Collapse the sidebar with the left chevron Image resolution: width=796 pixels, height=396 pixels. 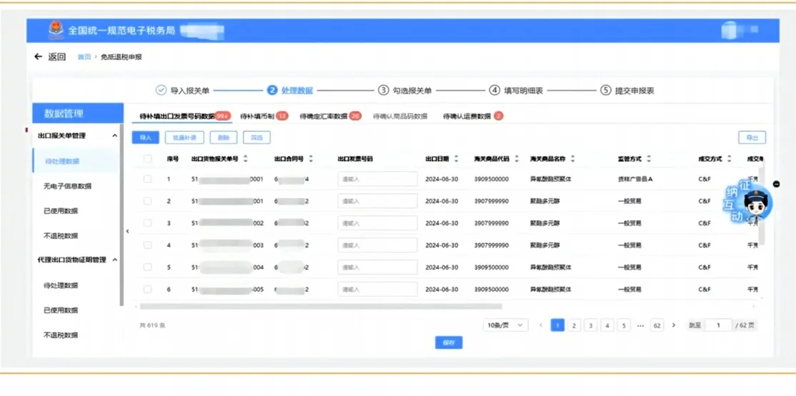[127, 231]
